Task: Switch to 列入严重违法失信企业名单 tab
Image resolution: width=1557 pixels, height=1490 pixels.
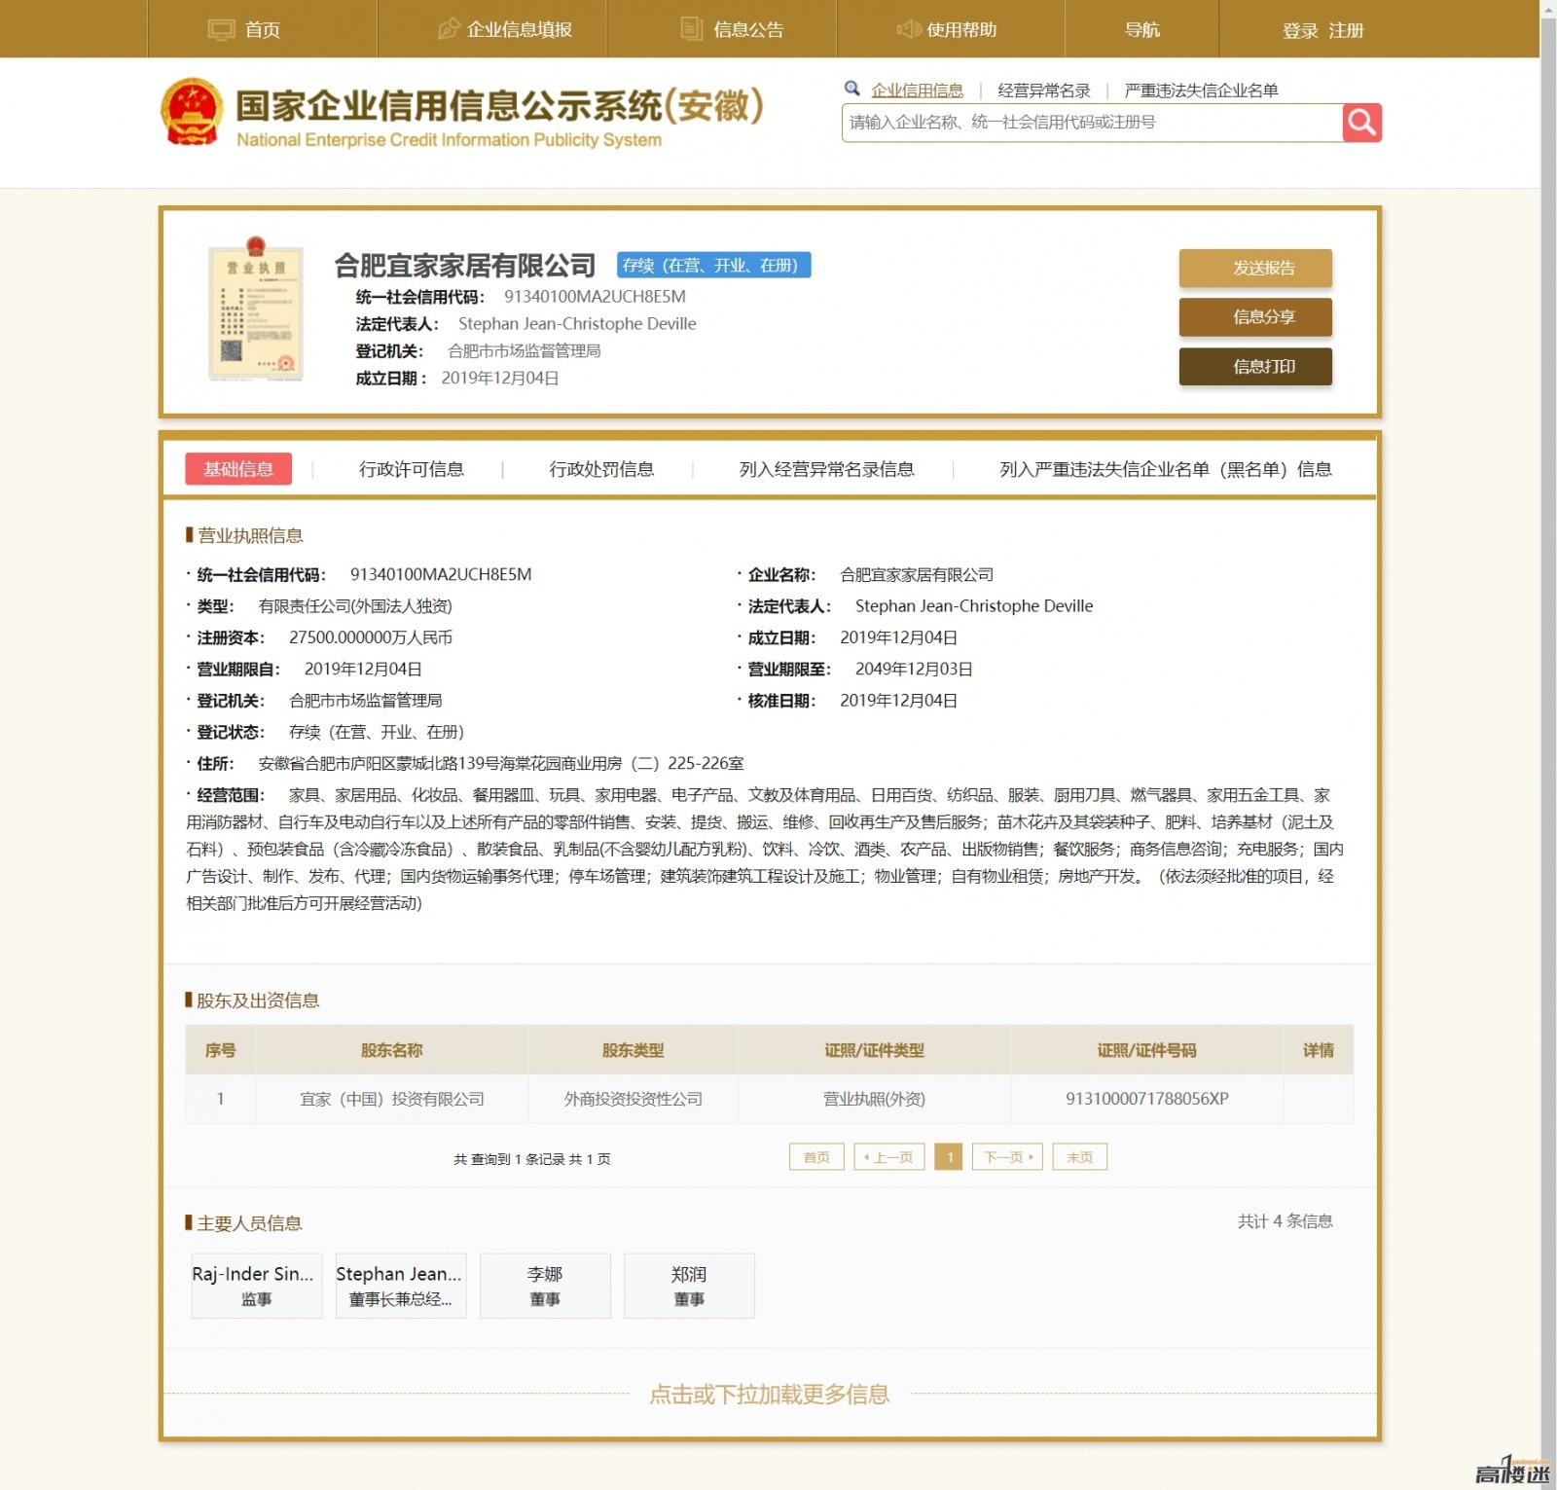Action: (x=1166, y=469)
